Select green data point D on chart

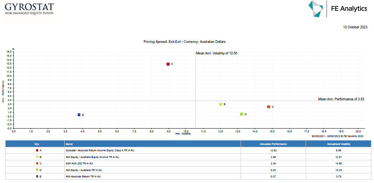point(242,114)
